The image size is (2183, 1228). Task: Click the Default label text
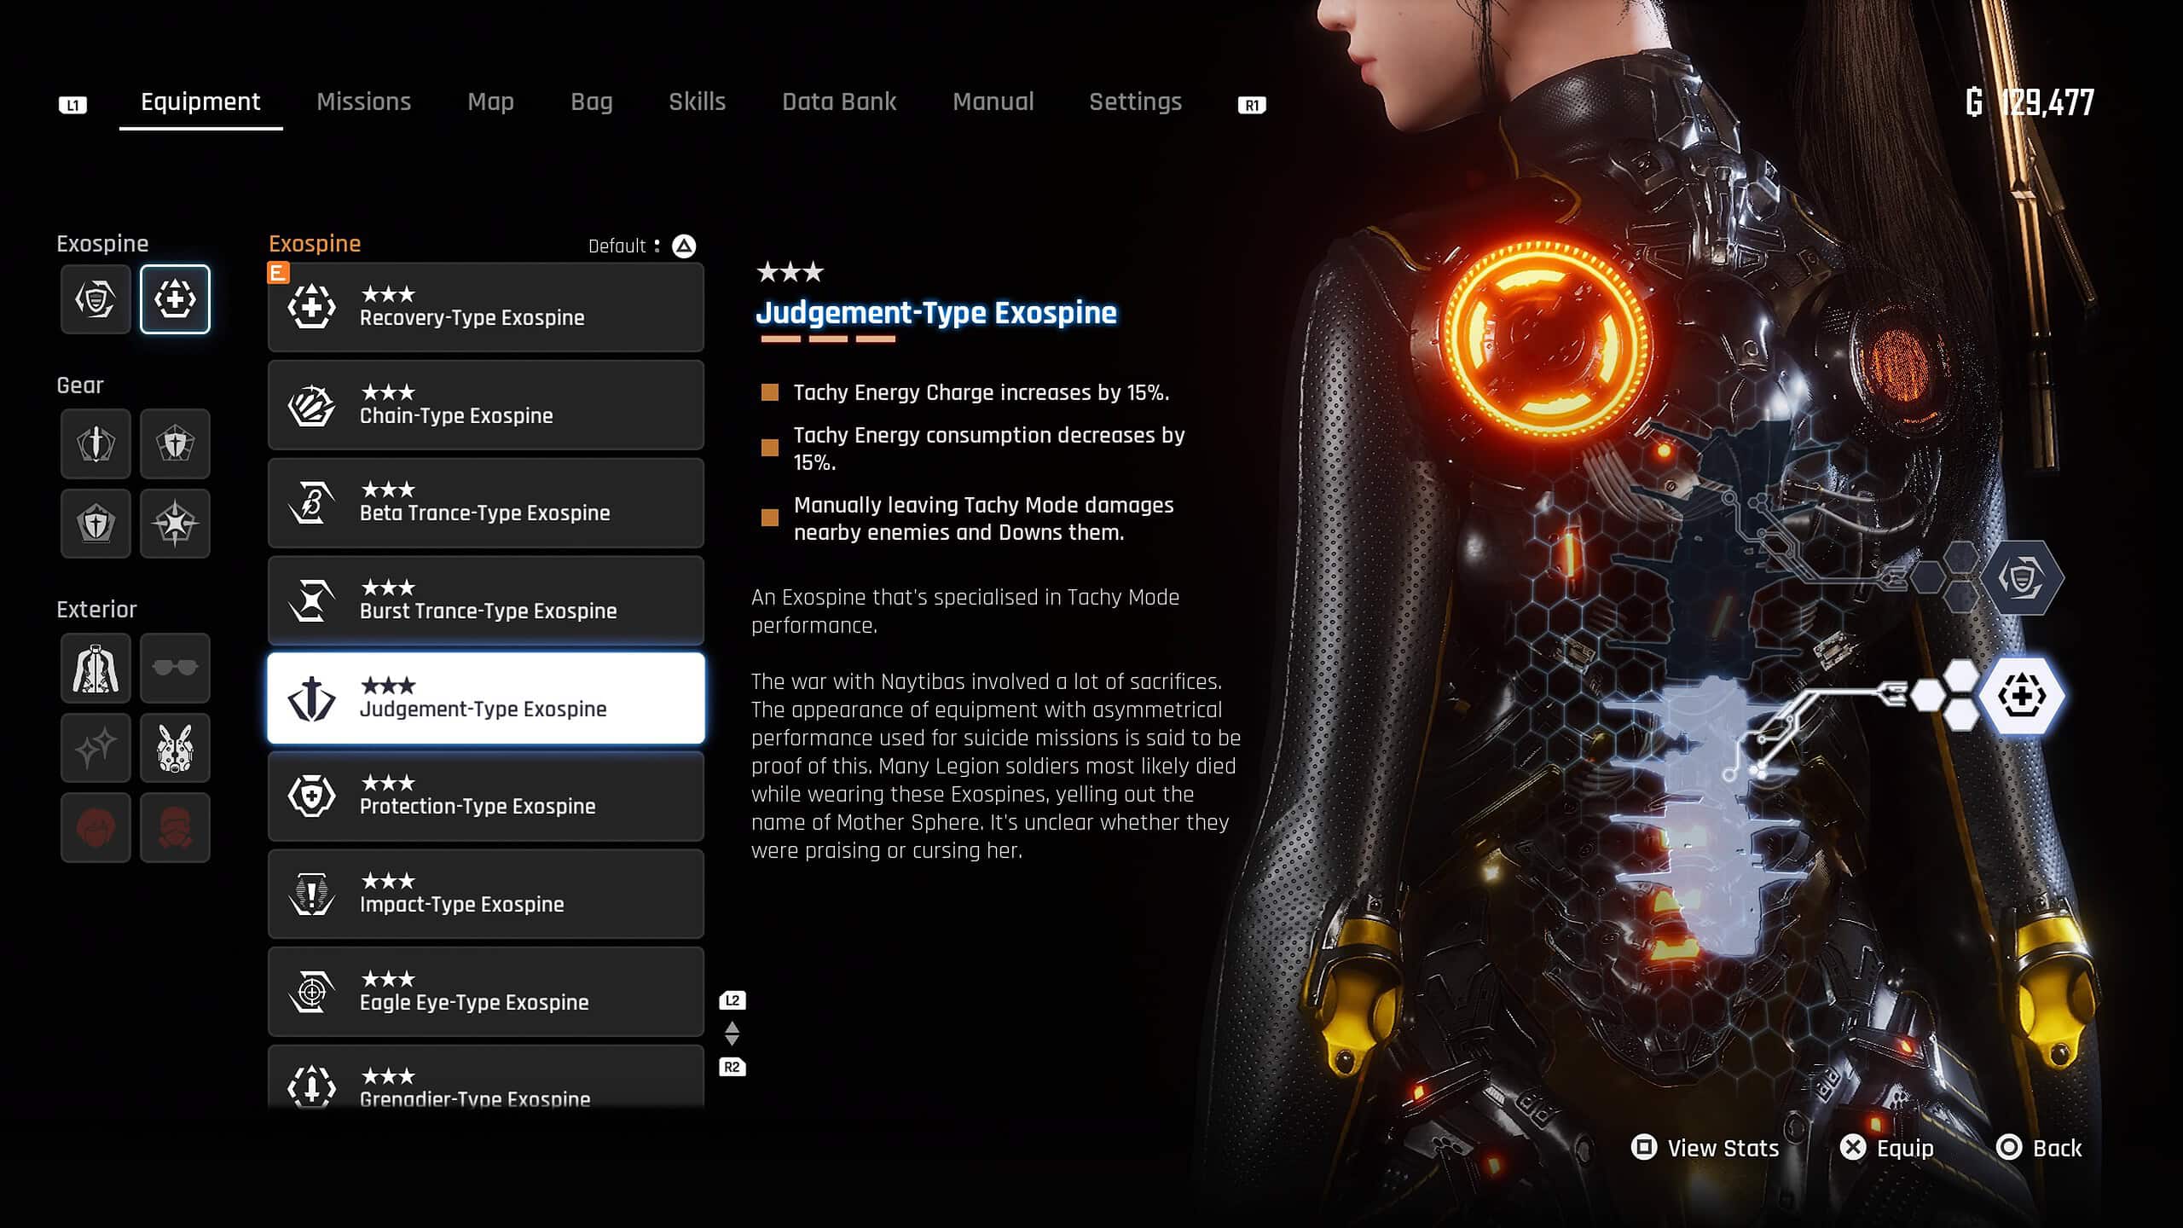pos(617,246)
